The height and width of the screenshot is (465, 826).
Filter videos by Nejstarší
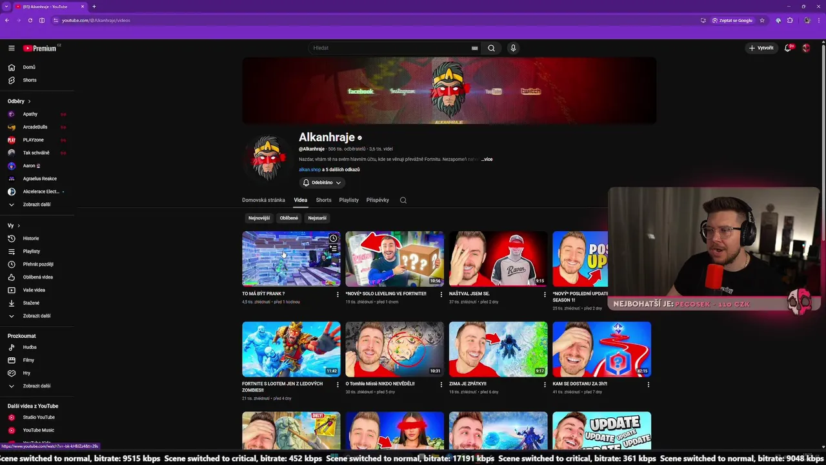(x=317, y=218)
